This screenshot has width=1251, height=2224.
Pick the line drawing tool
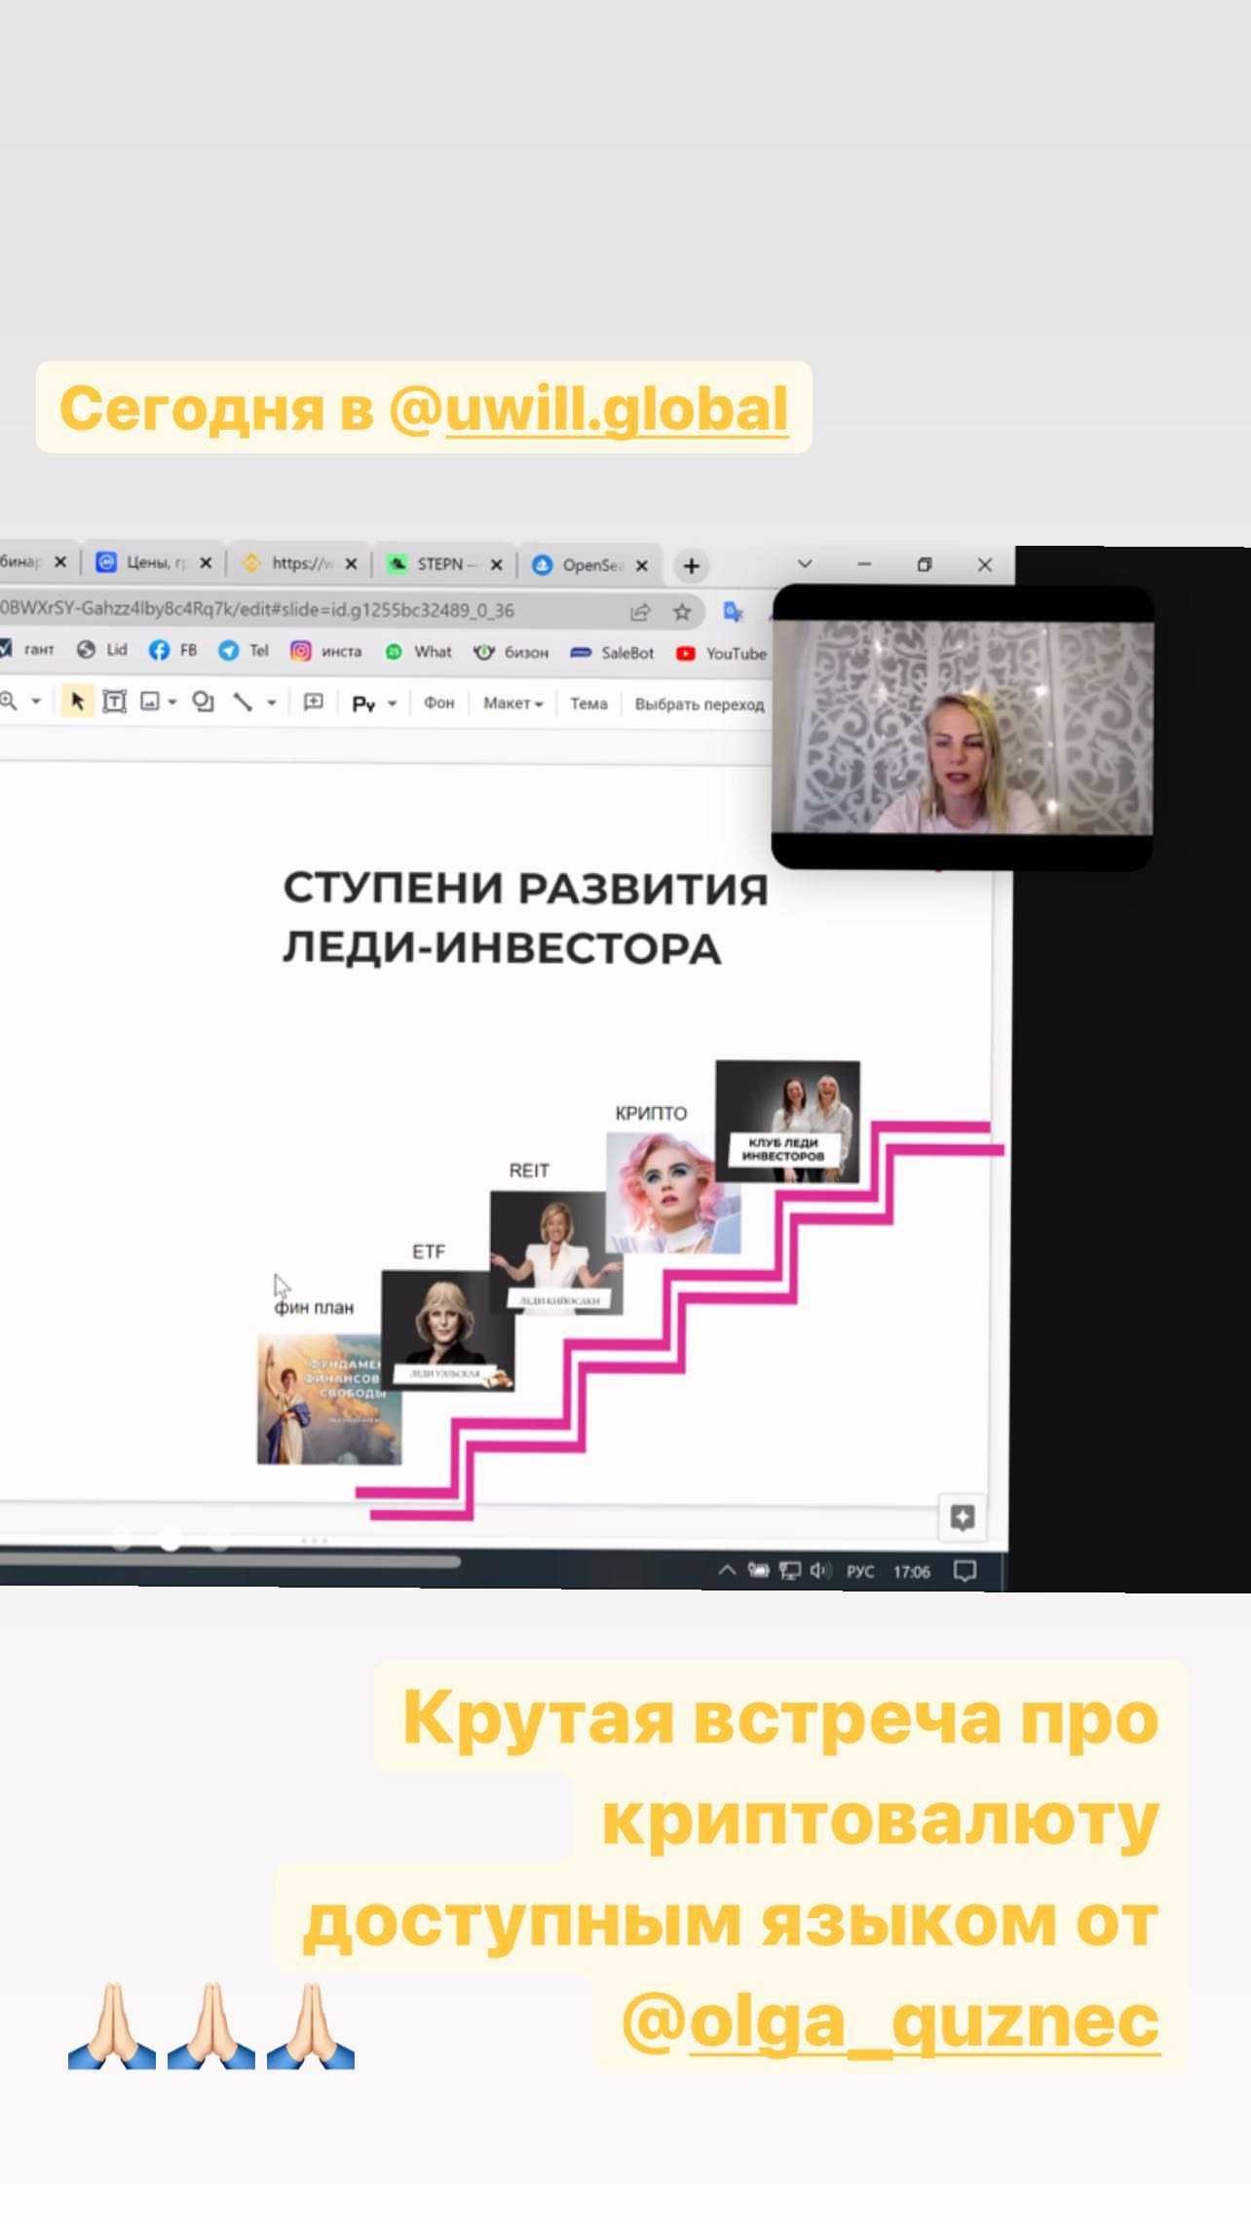tap(243, 702)
